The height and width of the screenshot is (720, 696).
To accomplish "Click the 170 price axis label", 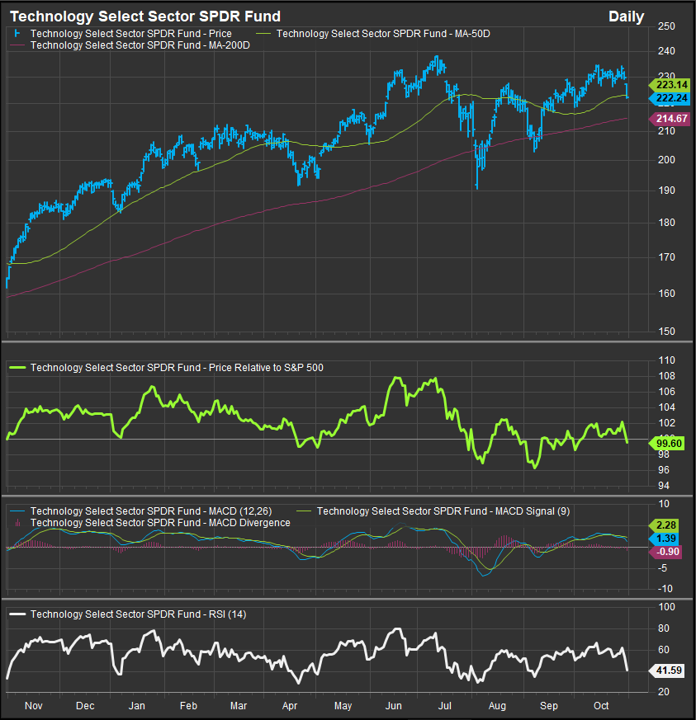I will [x=666, y=257].
